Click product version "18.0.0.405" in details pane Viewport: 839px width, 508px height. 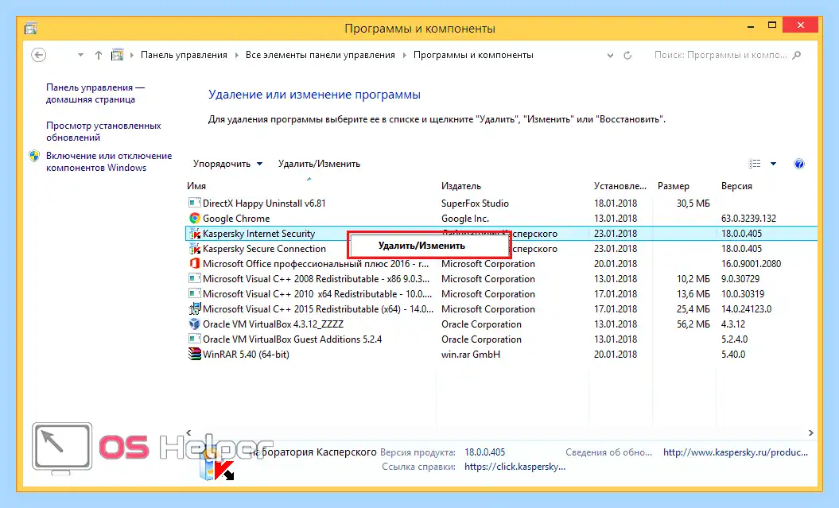(x=485, y=452)
